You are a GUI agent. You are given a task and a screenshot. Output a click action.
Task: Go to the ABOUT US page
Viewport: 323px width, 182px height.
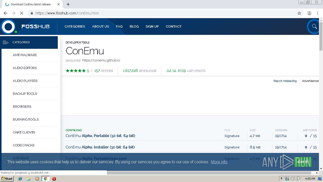pyautogui.click(x=100, y=26)
